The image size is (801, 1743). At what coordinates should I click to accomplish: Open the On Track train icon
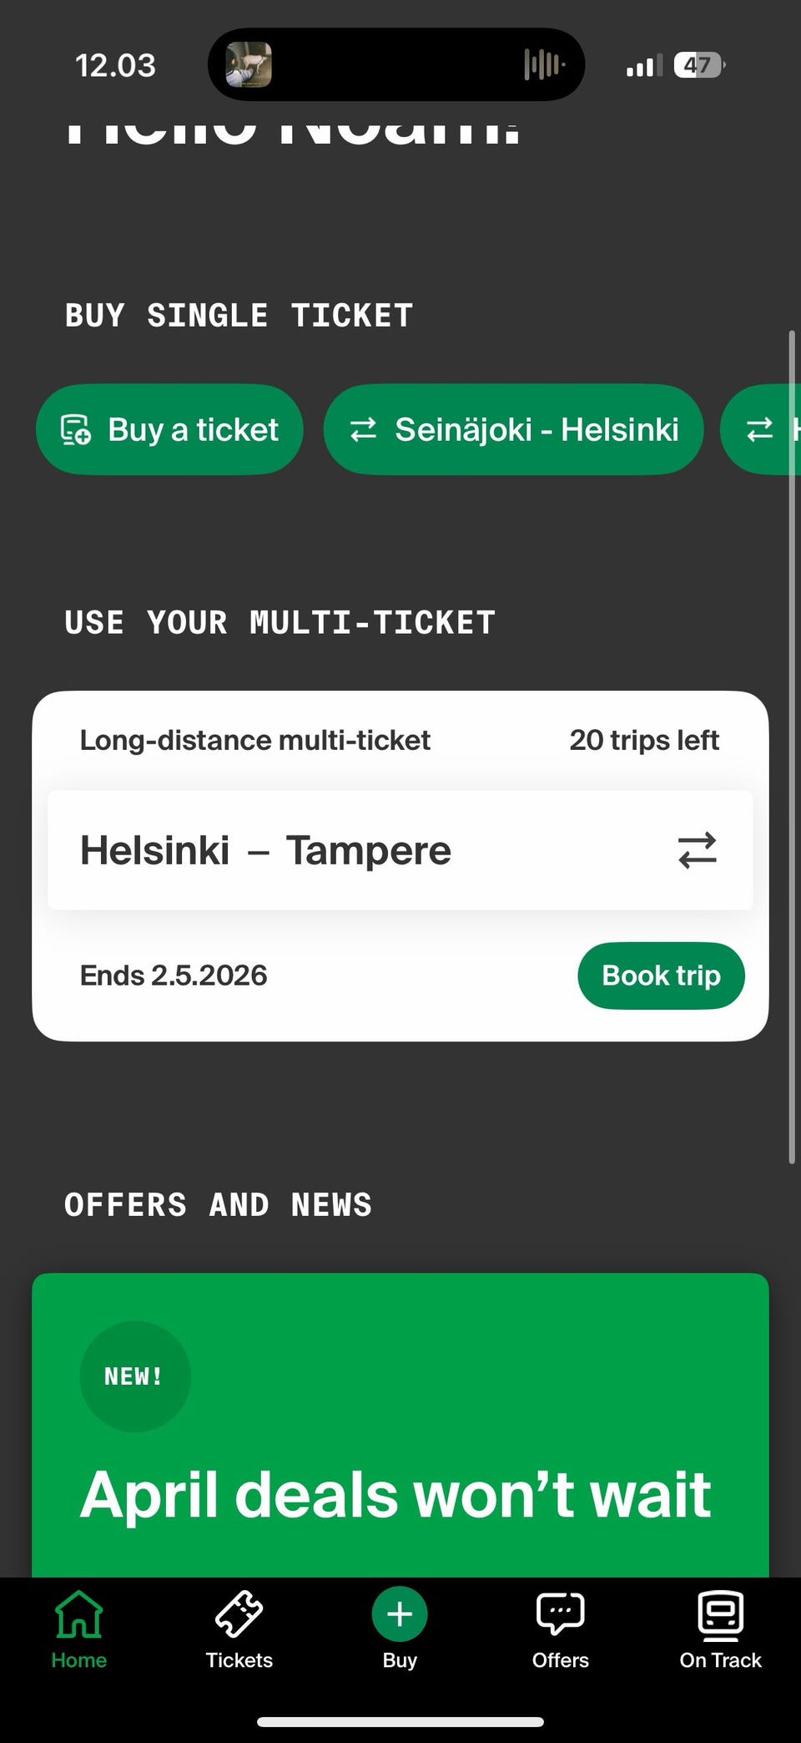(720, 1614)
